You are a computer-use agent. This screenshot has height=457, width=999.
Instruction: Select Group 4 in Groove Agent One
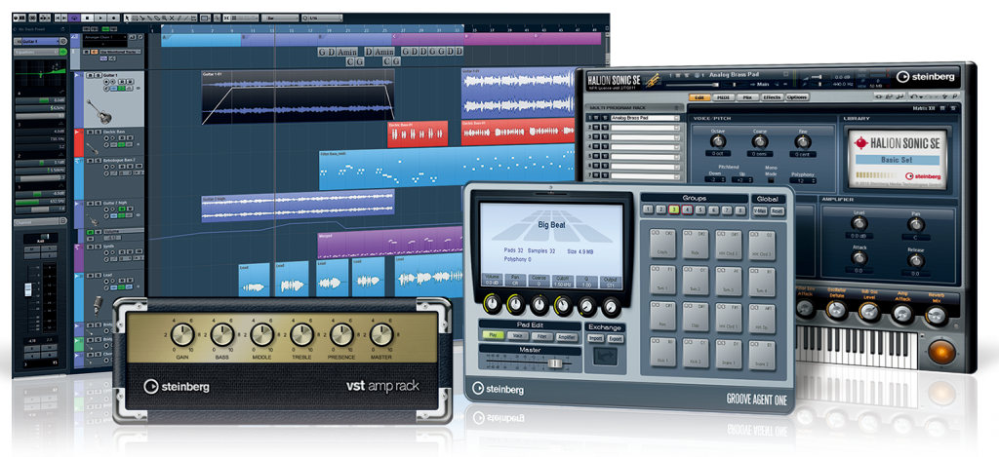pyautogui.click(x=688, y=210)
